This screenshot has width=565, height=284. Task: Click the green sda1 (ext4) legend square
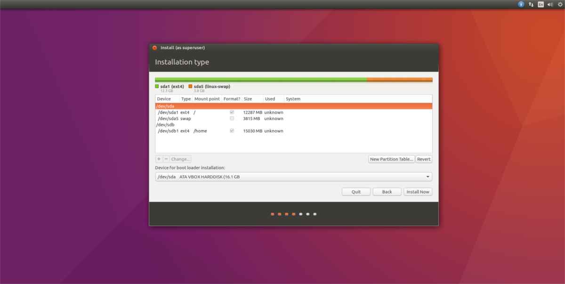click(157, 87)
